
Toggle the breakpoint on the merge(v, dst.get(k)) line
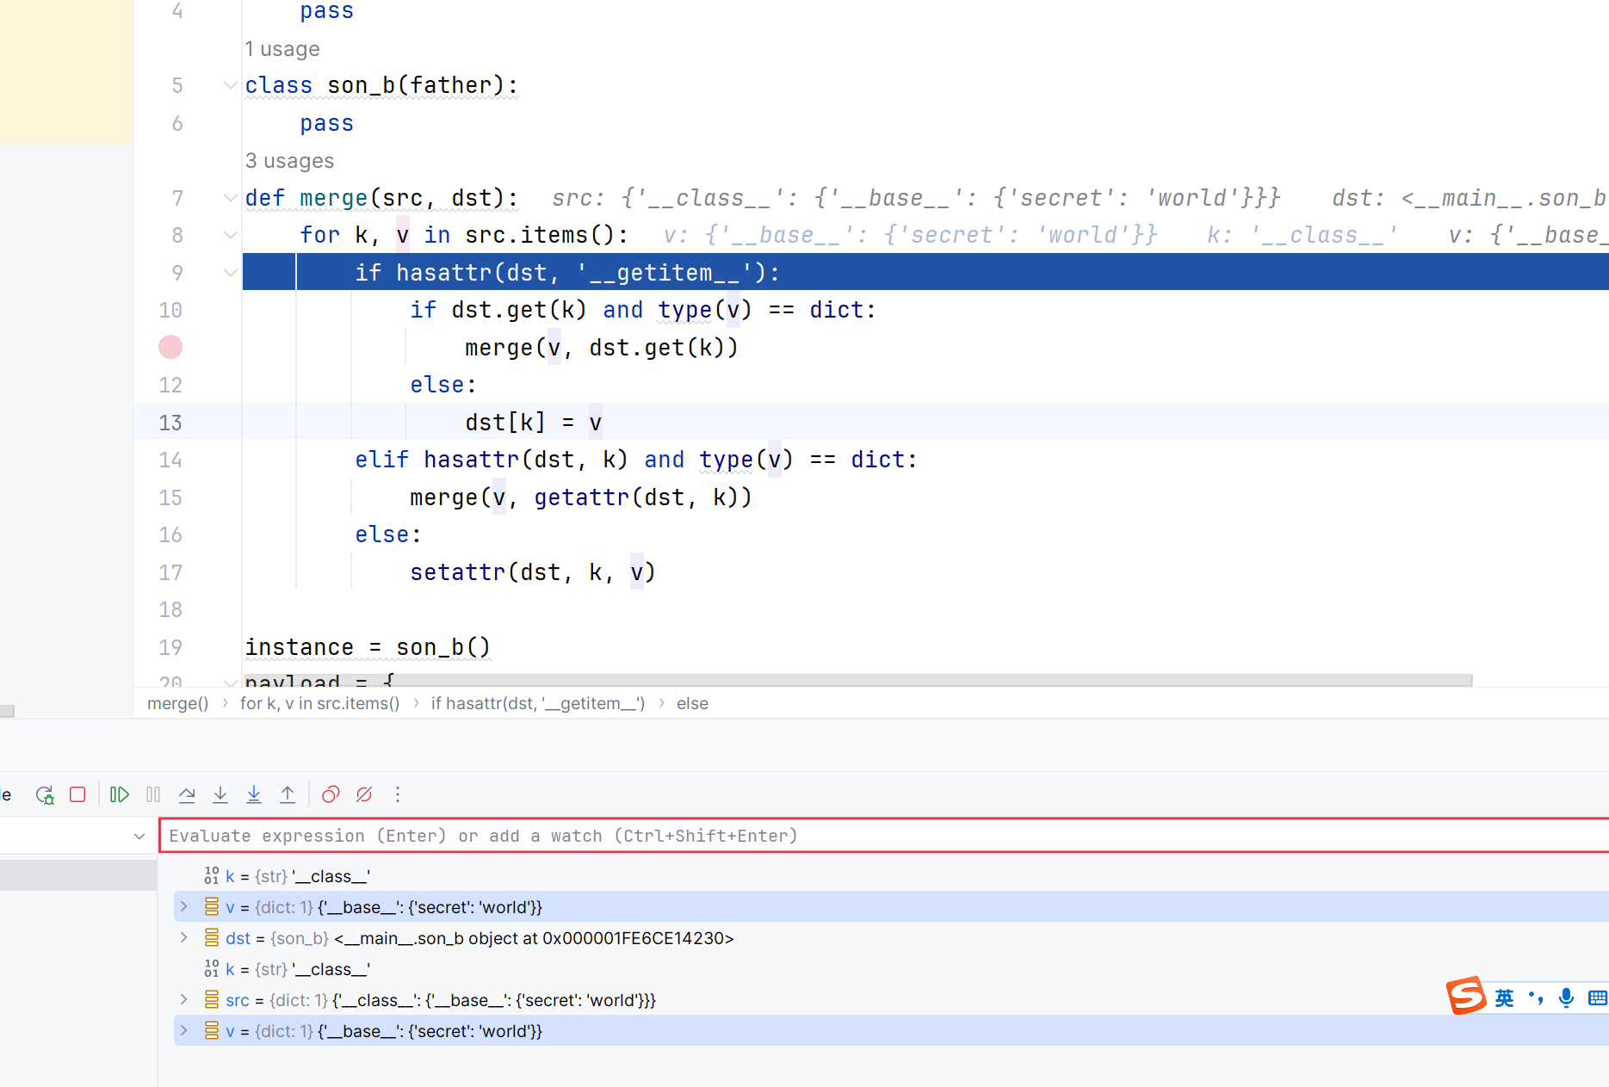tap(170, 347)
